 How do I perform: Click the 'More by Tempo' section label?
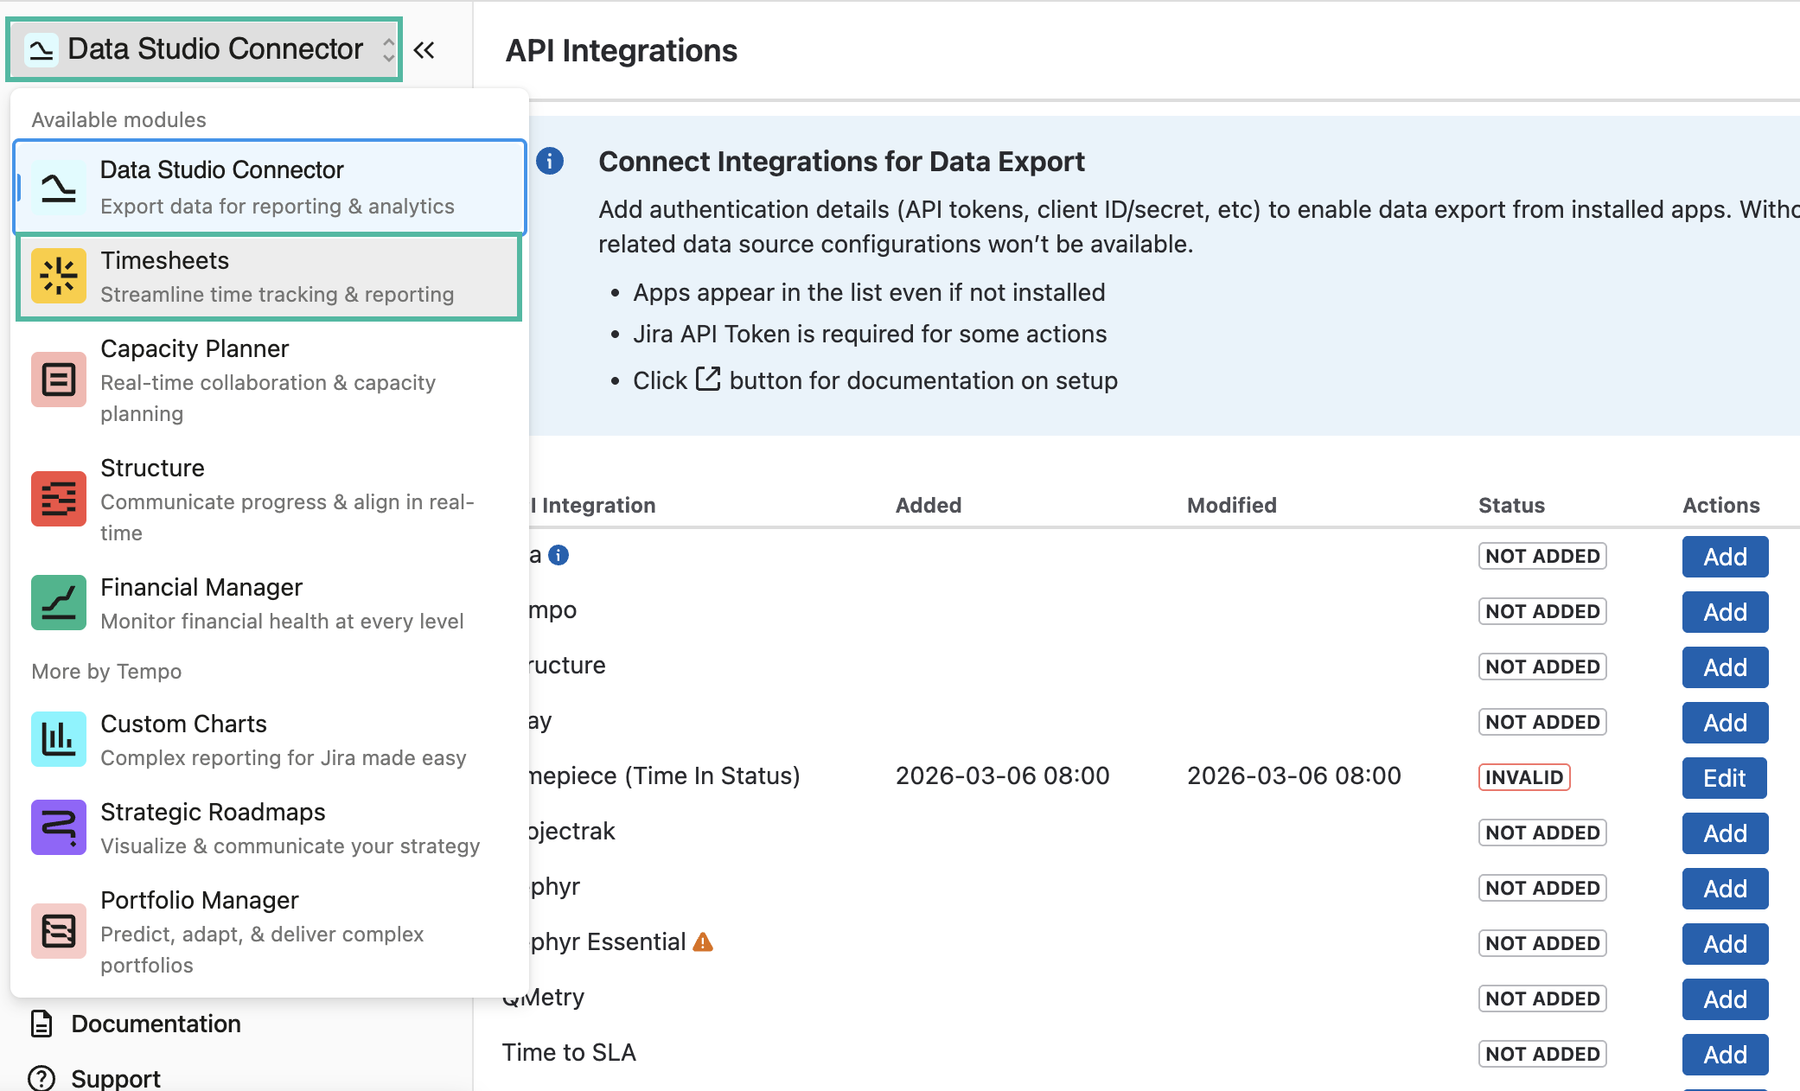click(106, 671)
